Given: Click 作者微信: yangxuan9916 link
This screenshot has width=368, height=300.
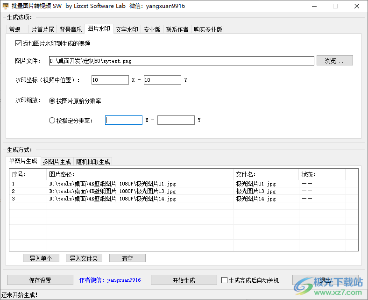Looking at the screenshot, I should (110, 280).
